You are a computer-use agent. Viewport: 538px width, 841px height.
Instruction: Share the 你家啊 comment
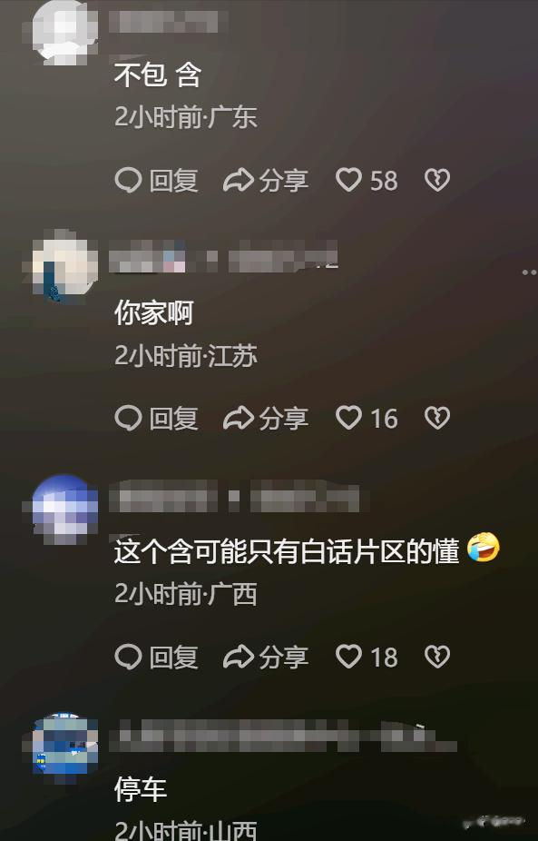pyautogui.click(x=266, y=419)
